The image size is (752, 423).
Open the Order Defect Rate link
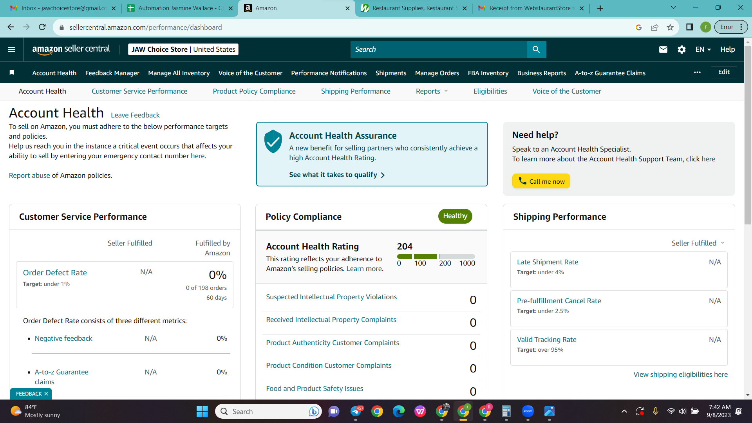(55, 273)
